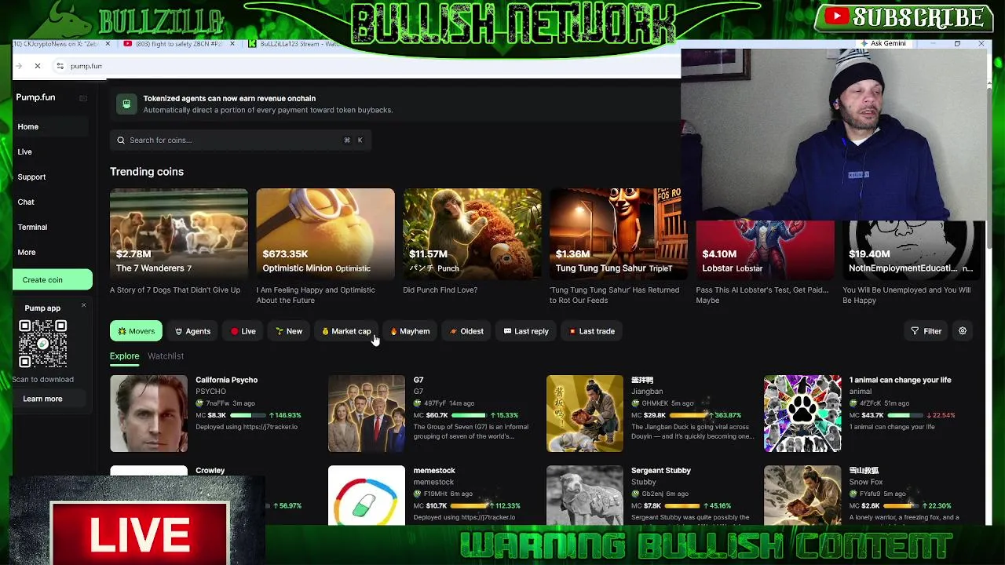This screenshot has height=565, width=1005.
Task: Open the Optimistic Minion trending card
Action: tap(325, 234)
